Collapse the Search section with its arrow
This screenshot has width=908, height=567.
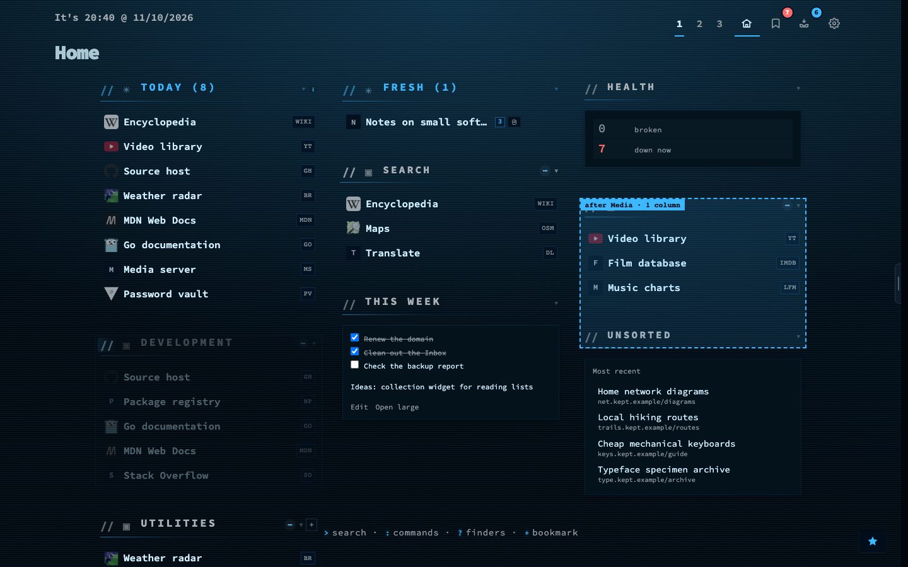pyautogui.click(x=556, y=171)
